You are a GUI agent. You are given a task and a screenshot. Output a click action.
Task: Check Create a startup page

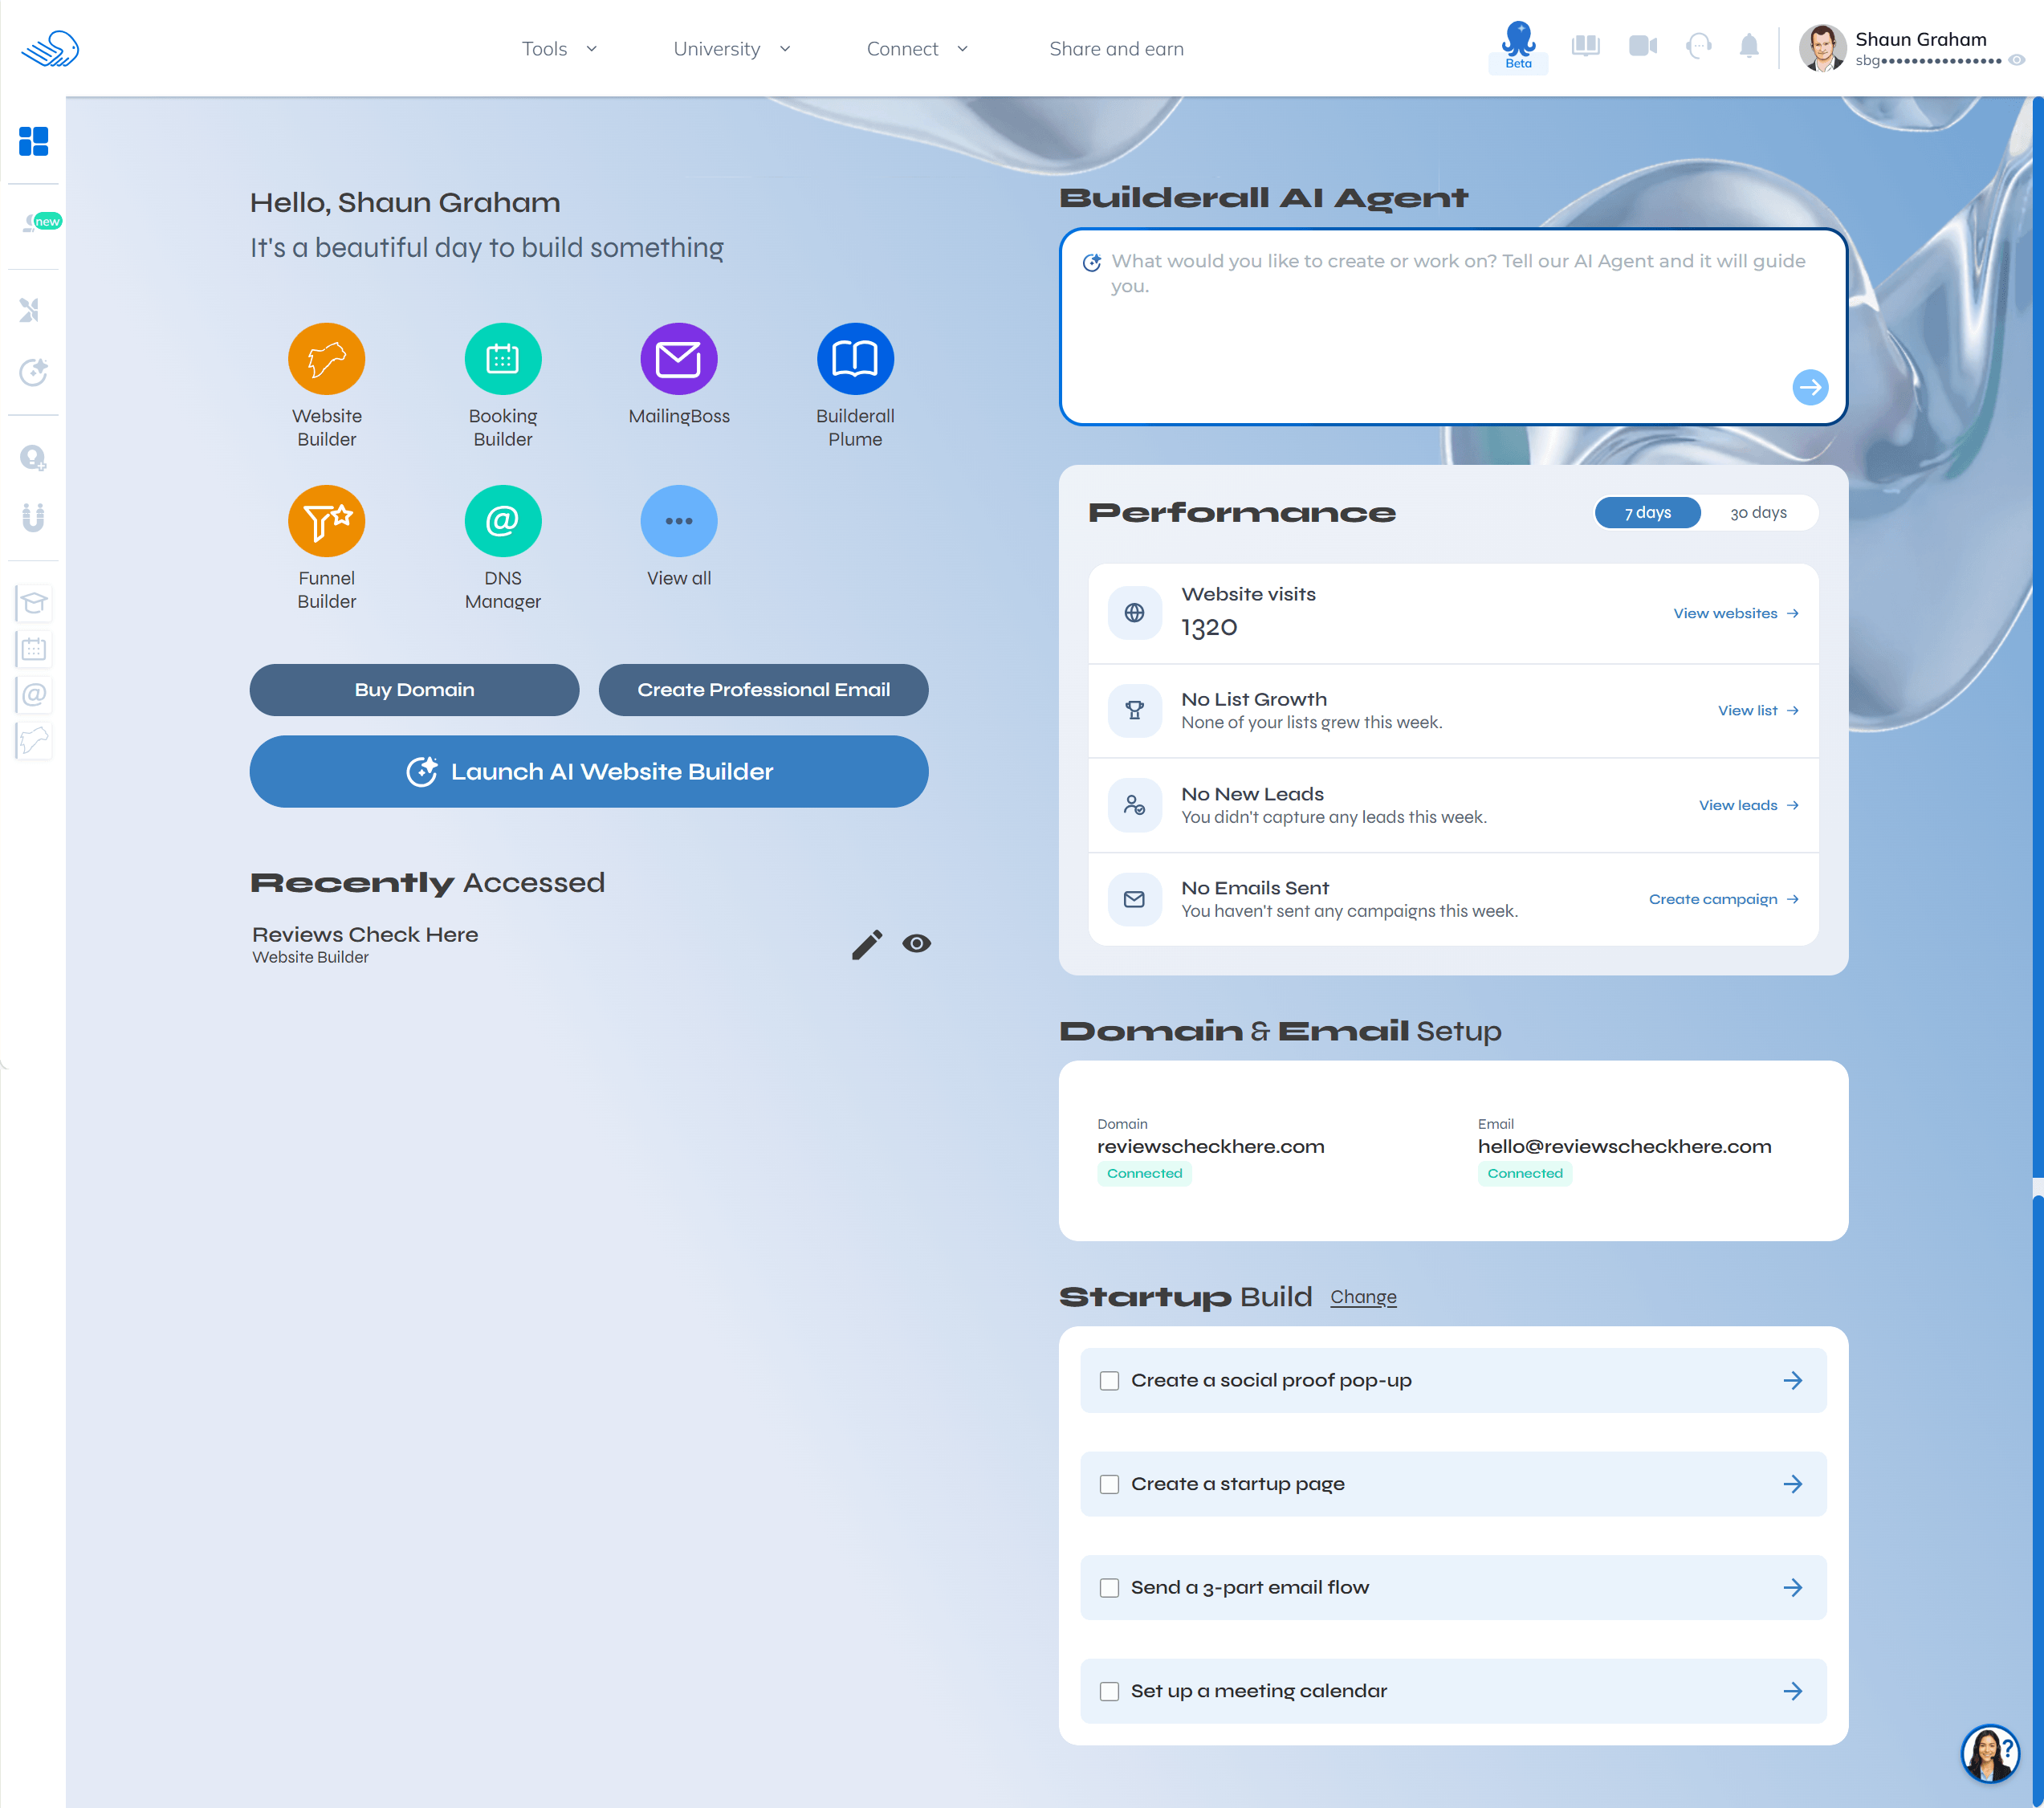1109,1484
